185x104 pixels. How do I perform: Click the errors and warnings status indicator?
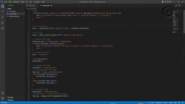[4, 103]
